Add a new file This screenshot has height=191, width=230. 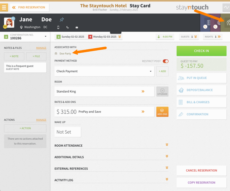(x=36, y=56)
